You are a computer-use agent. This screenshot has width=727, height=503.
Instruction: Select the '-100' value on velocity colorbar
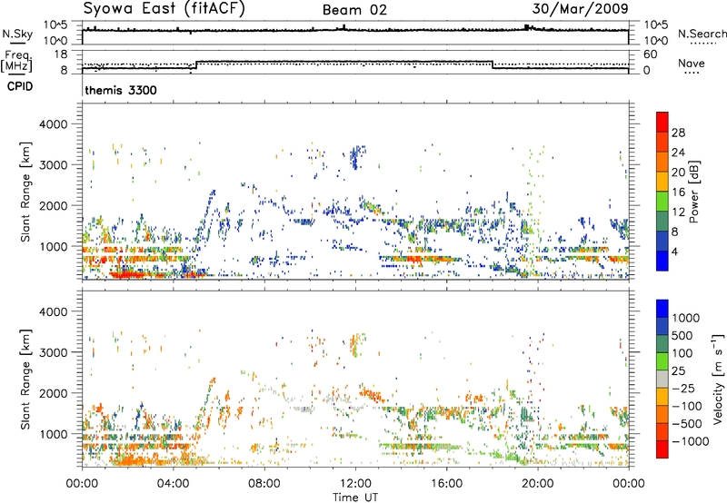tap(687, 406)
